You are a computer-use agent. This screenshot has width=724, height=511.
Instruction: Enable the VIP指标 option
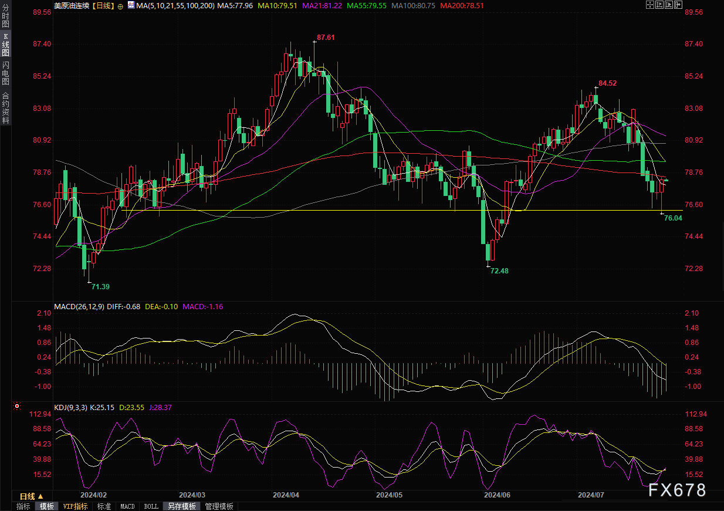click(75, 506)
